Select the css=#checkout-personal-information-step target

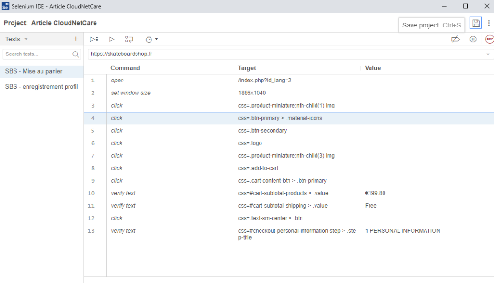[297, 234]
